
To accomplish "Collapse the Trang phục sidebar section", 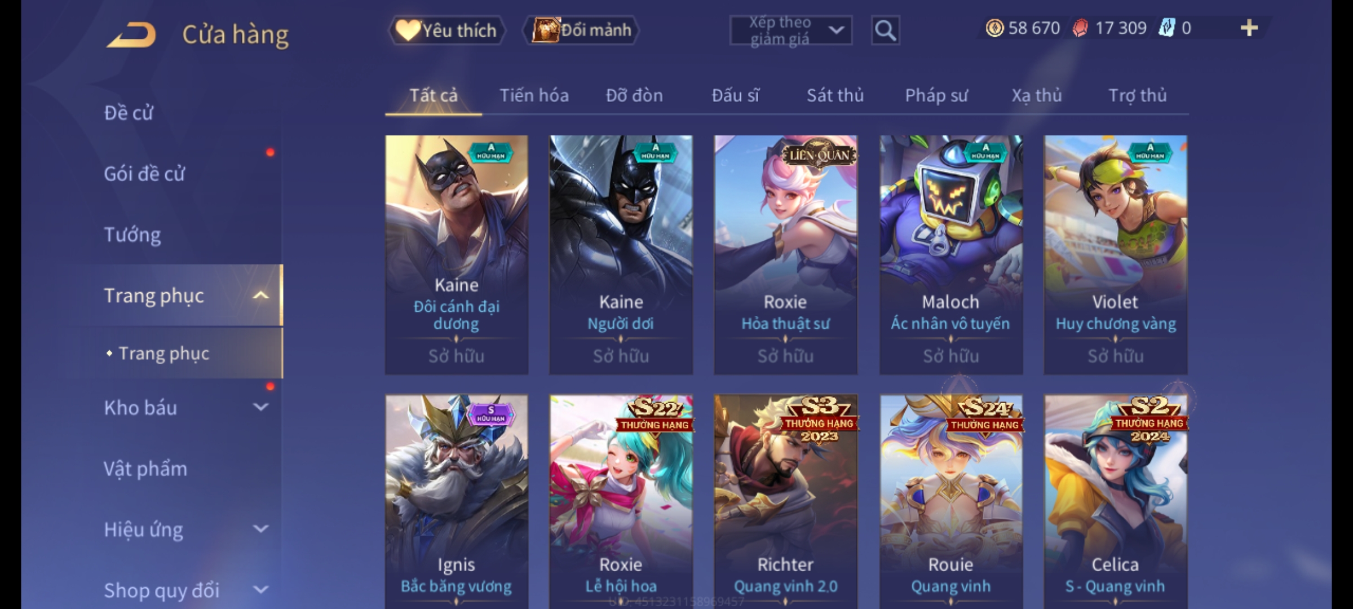I will 260,295.
